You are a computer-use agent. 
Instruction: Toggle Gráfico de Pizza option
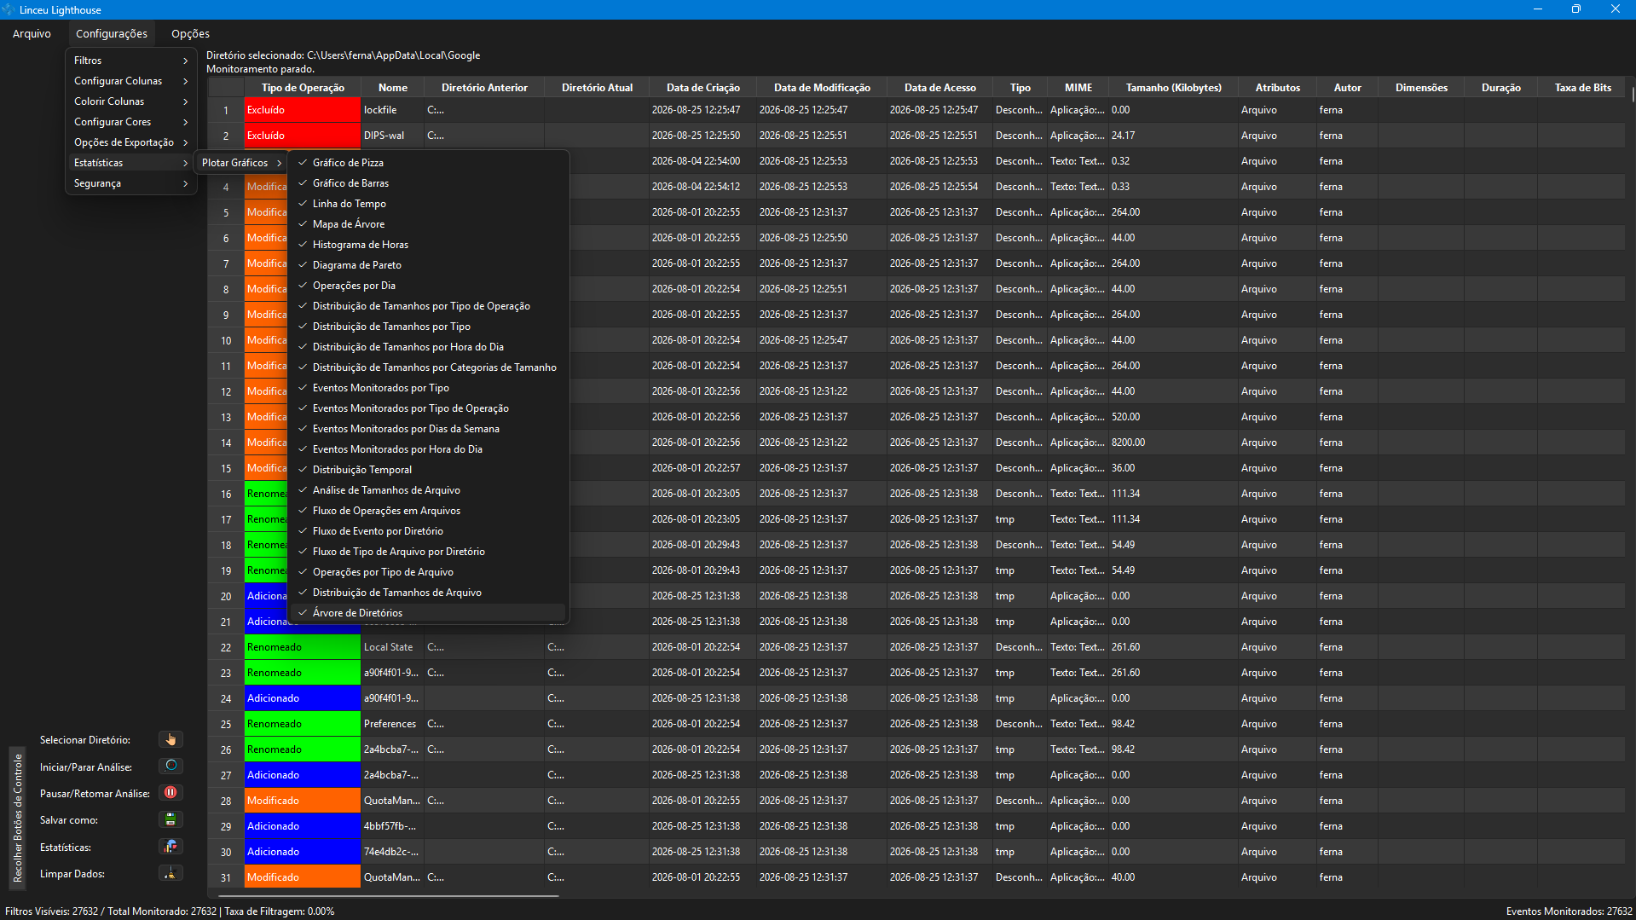[428, 162]
